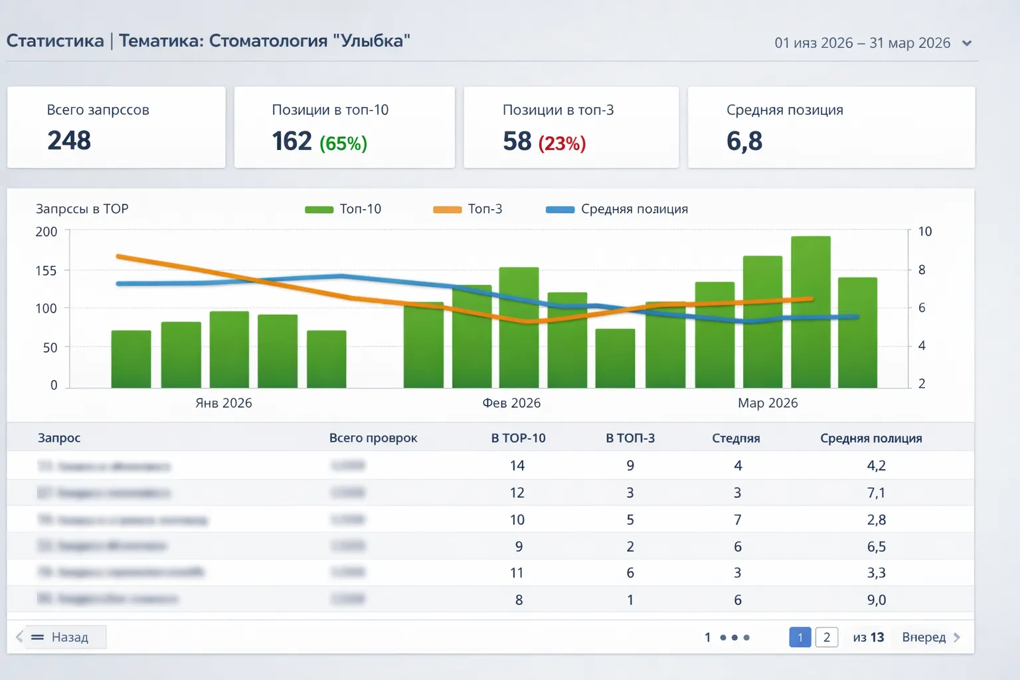Select the active page 1 button
The height and width of the screenshot is (680, 1020).
(800, 637)
